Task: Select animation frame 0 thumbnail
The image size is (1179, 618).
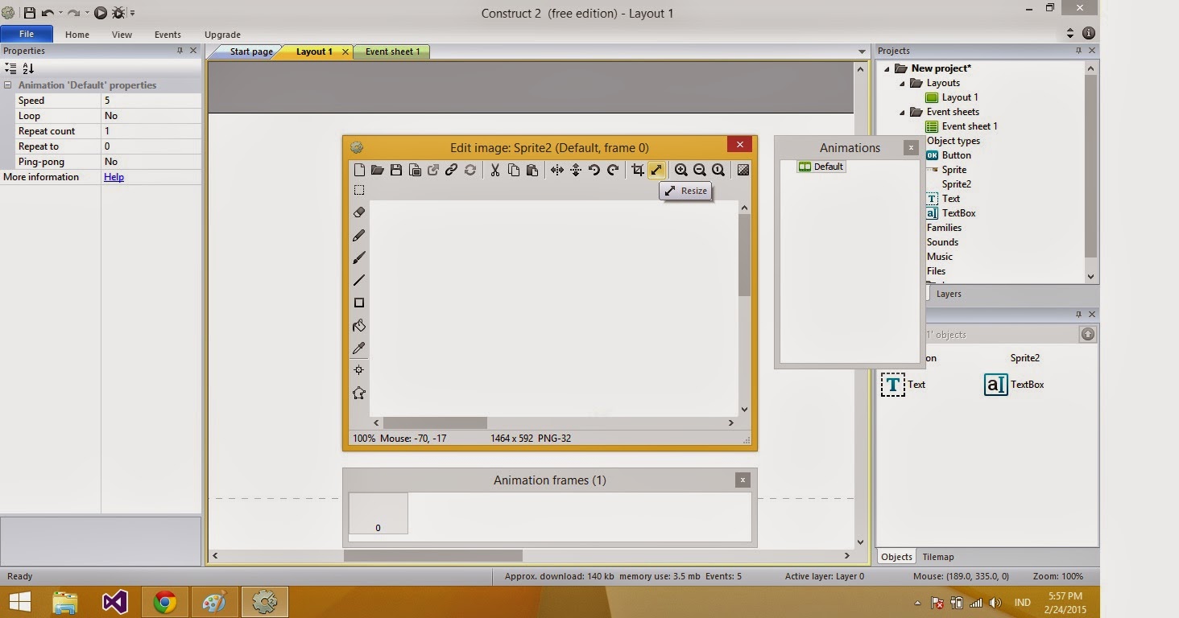Action: [379, 513]
